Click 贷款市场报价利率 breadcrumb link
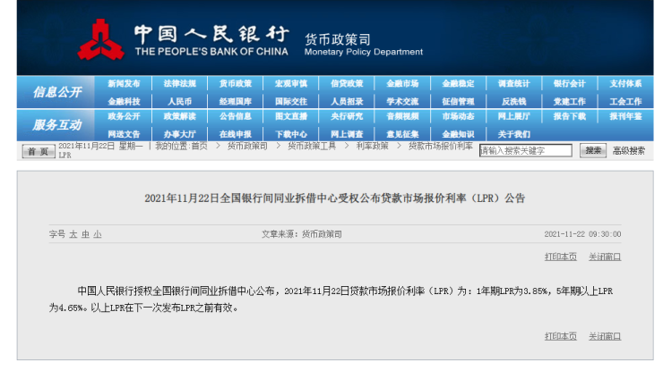 point(441,146)
